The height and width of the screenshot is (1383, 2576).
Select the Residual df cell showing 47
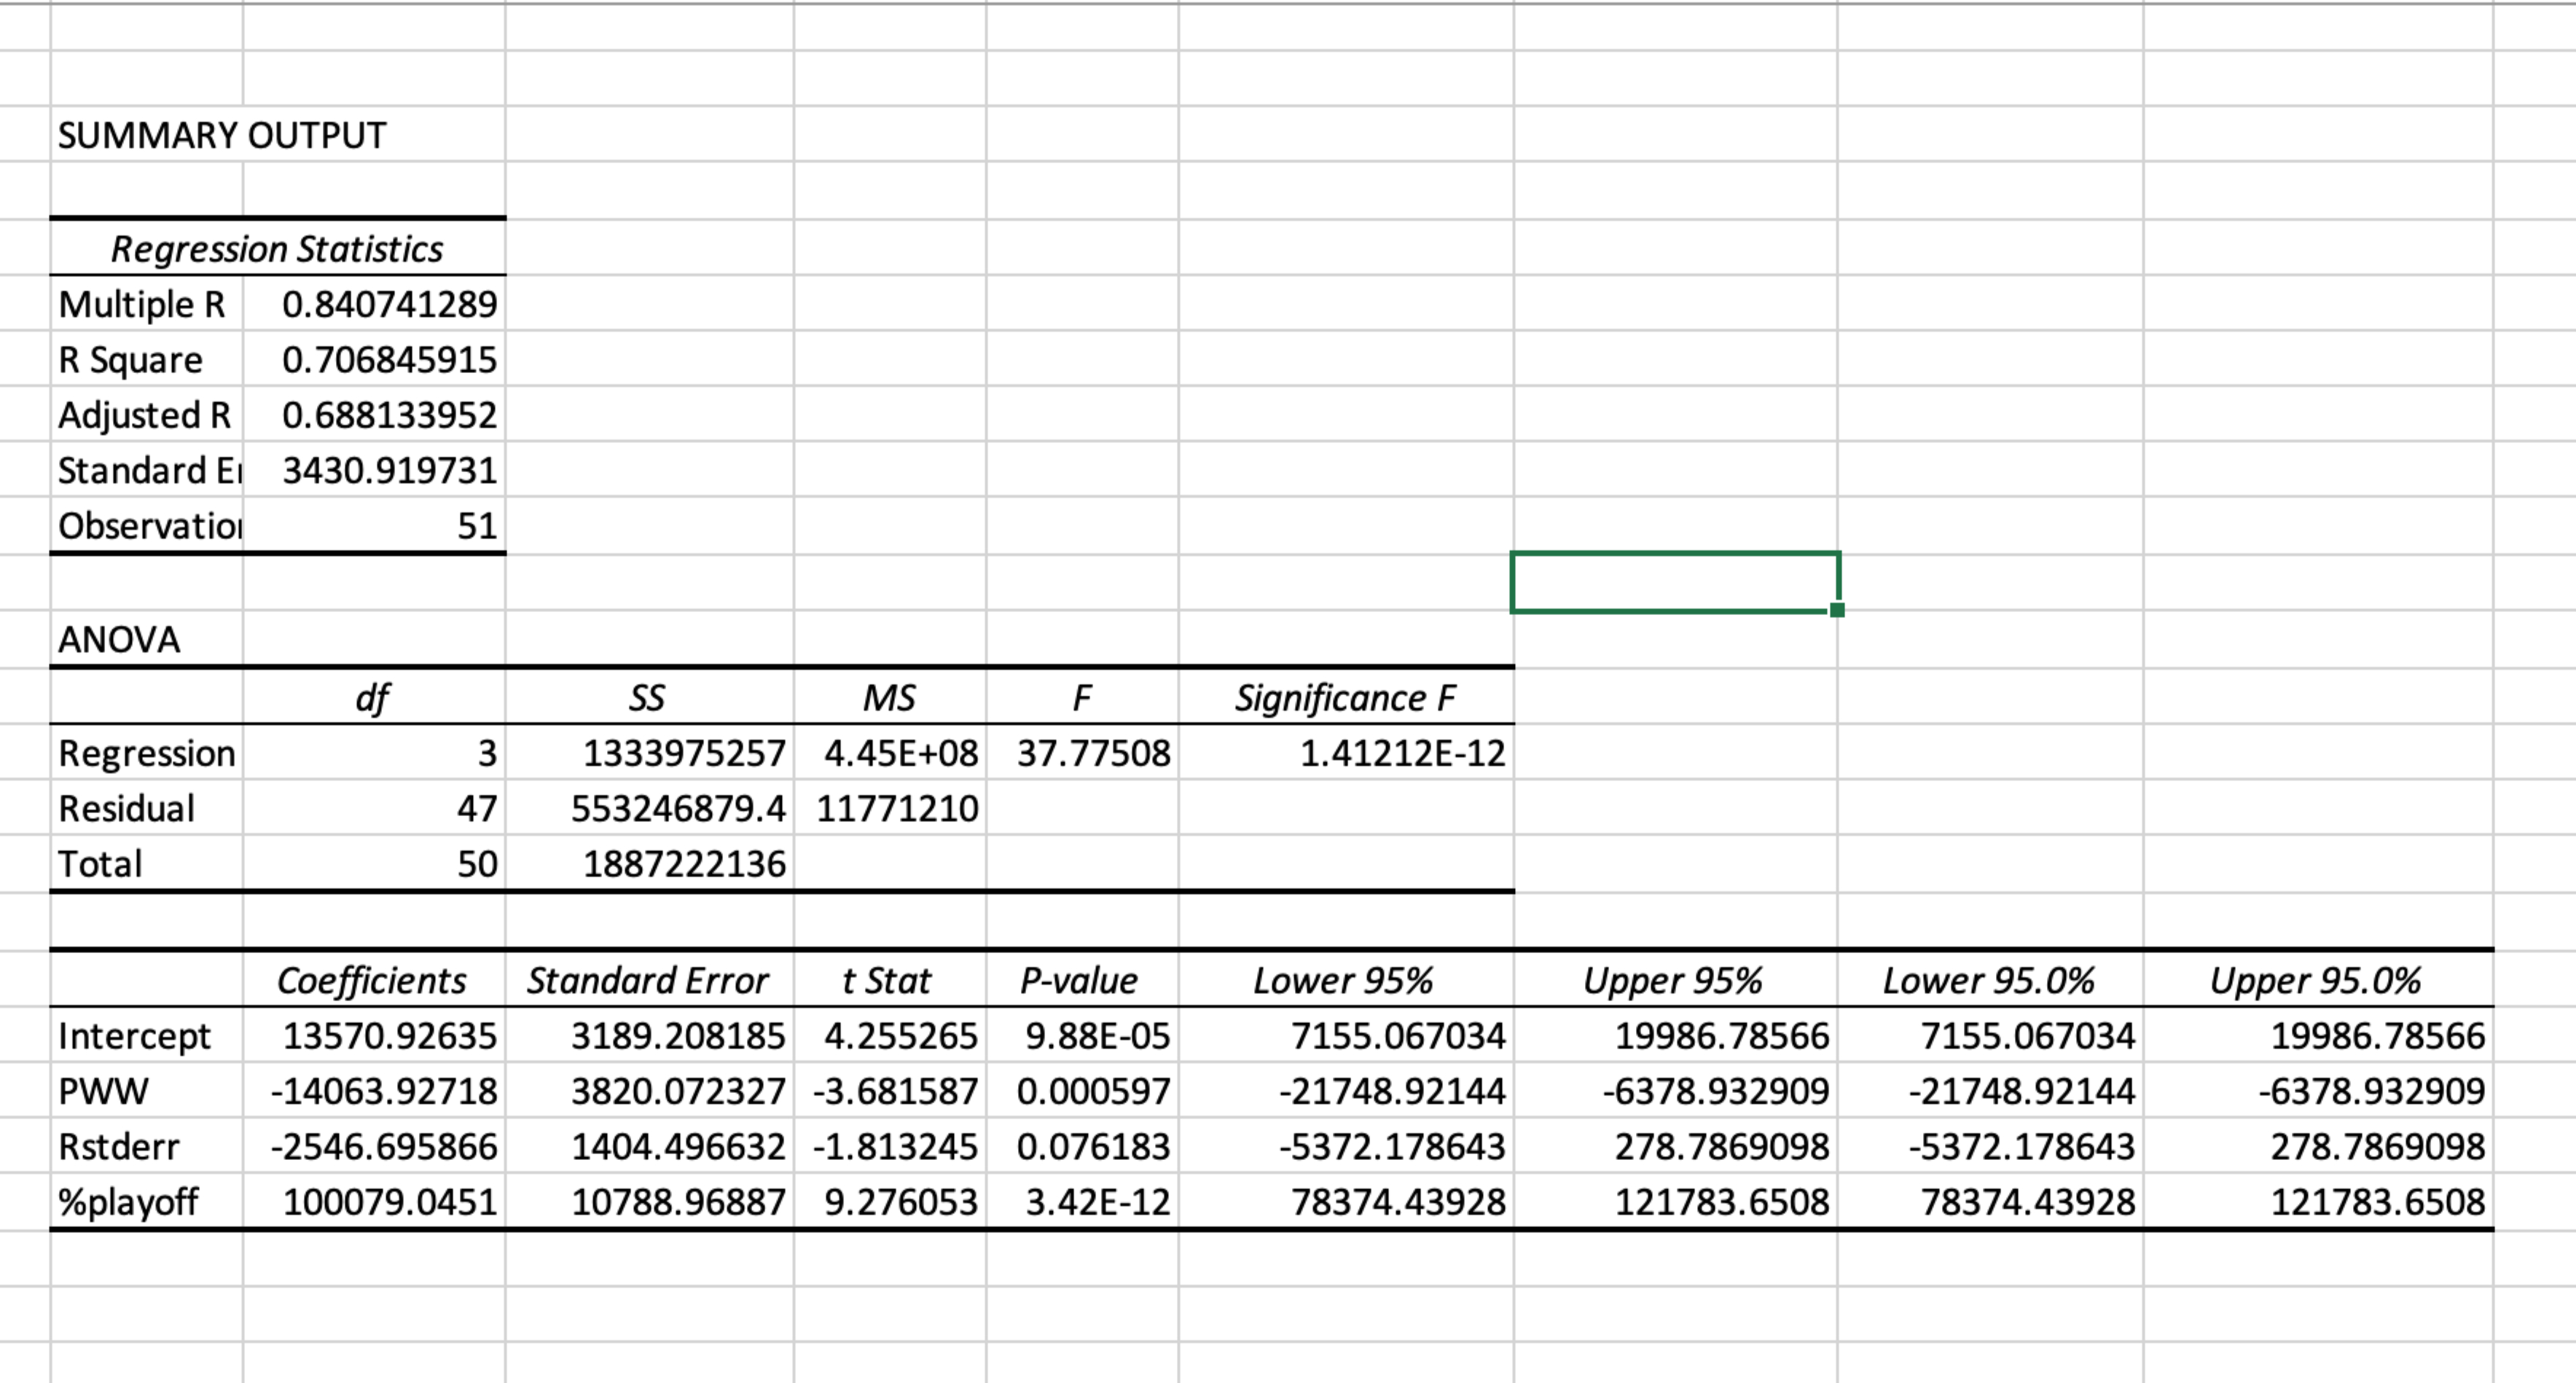tap(374, 807)
